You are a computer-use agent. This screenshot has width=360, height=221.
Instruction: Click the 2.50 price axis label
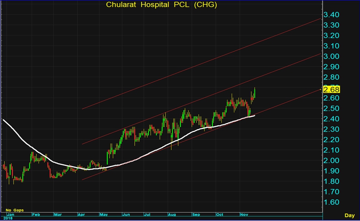click(331, 108)
